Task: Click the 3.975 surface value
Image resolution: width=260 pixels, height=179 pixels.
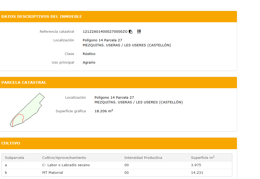Action: coord(196,165)
